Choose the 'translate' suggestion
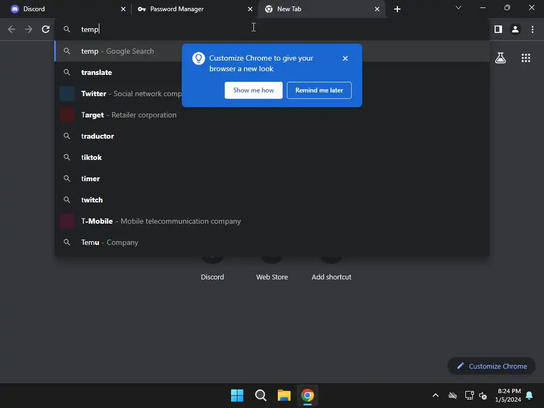 click(272, 72)
